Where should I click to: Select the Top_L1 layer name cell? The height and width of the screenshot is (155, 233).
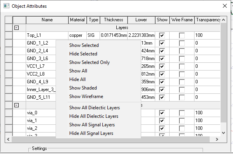tap(47, 35)
